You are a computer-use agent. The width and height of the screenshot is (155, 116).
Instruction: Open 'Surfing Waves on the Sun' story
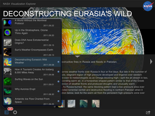click(x=32, y=81)
